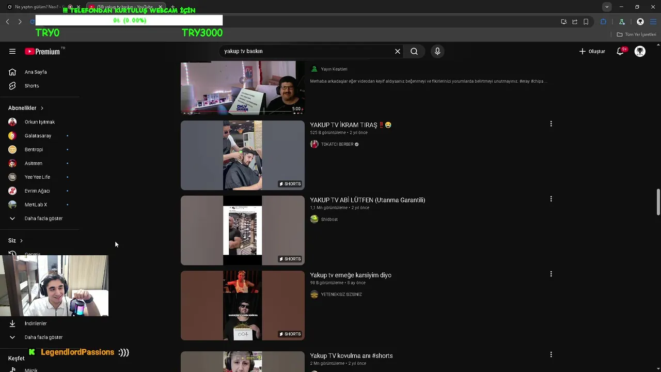Visit the TOKATCI BERBER channel
The height and width of the screenshot is (372, 661).
click(337, 144)
